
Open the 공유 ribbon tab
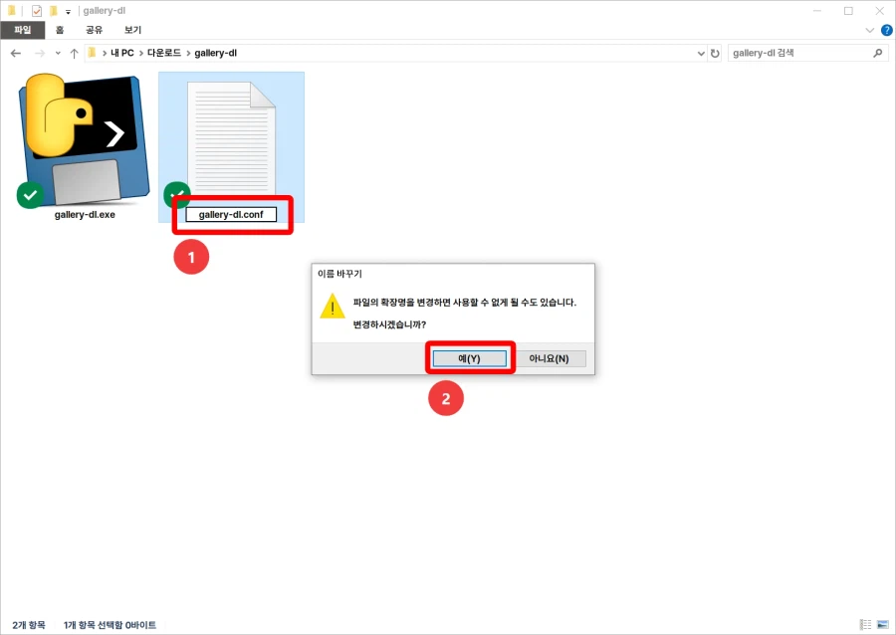click(x=94, y=30)
